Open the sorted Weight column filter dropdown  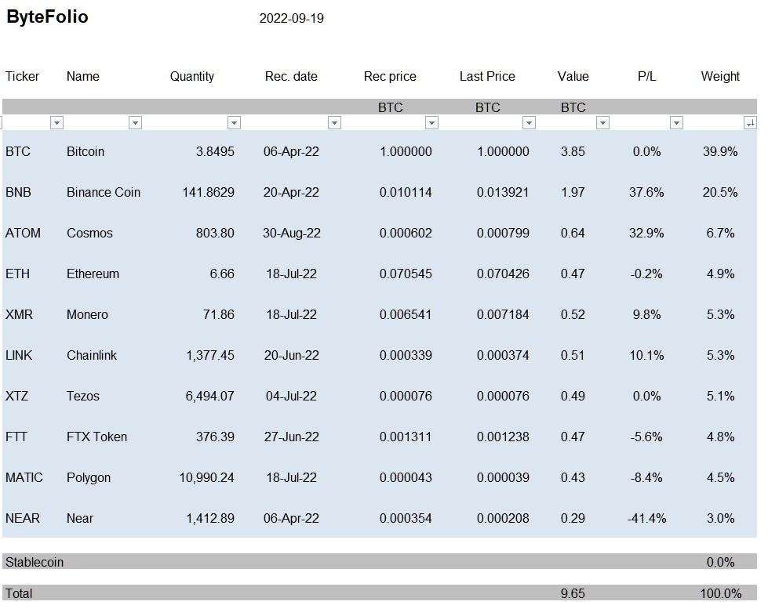click(750, 123)
